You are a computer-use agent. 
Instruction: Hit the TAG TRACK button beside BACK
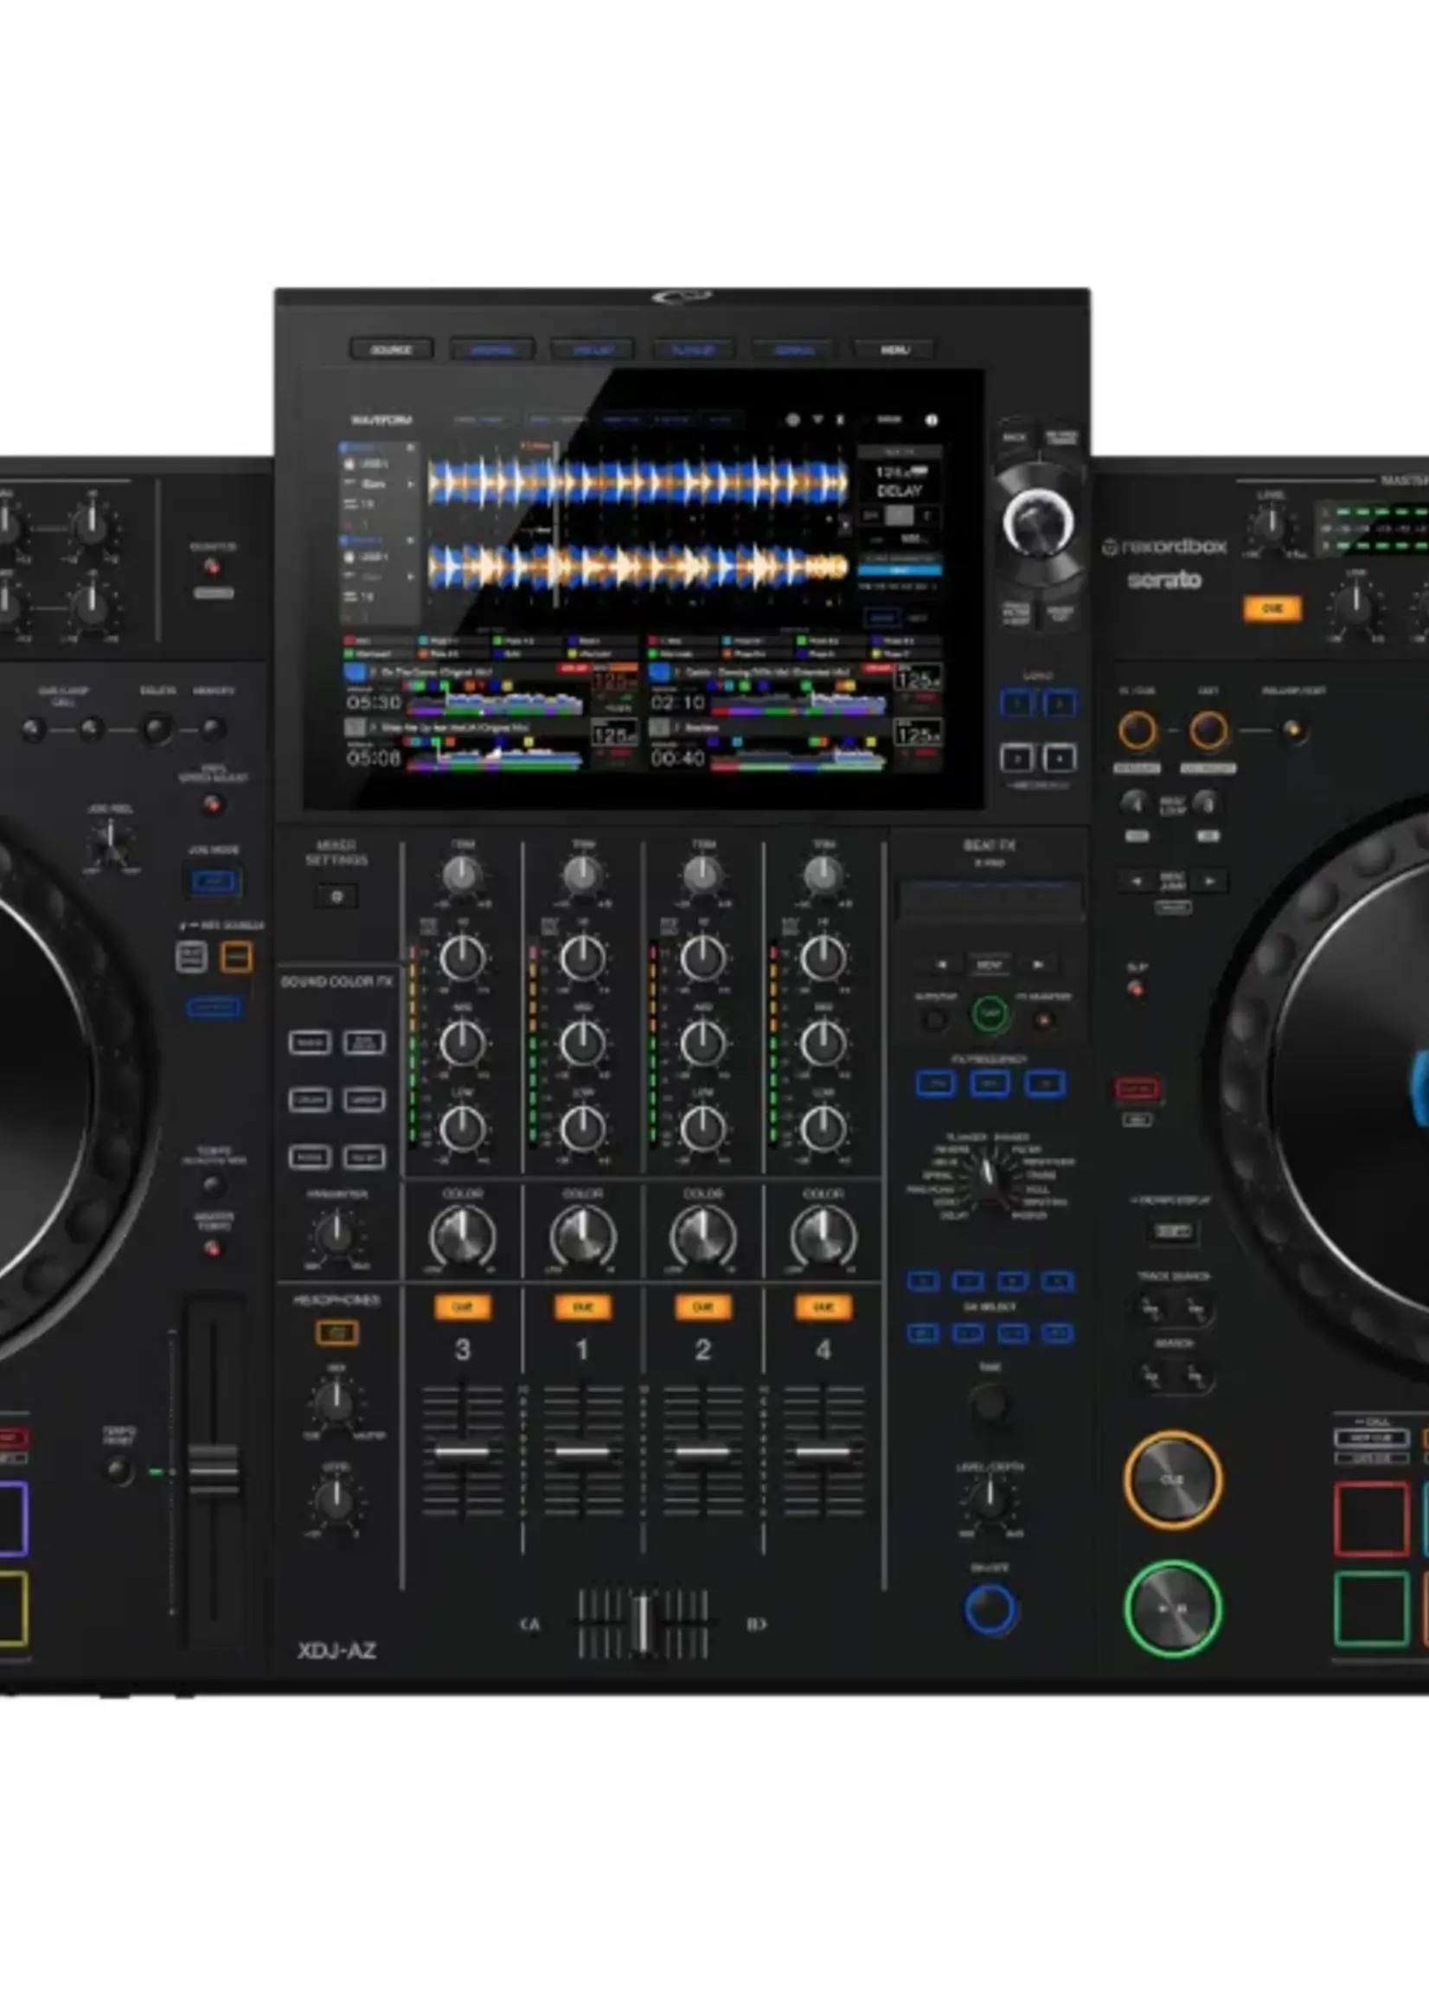[1061, 437]
